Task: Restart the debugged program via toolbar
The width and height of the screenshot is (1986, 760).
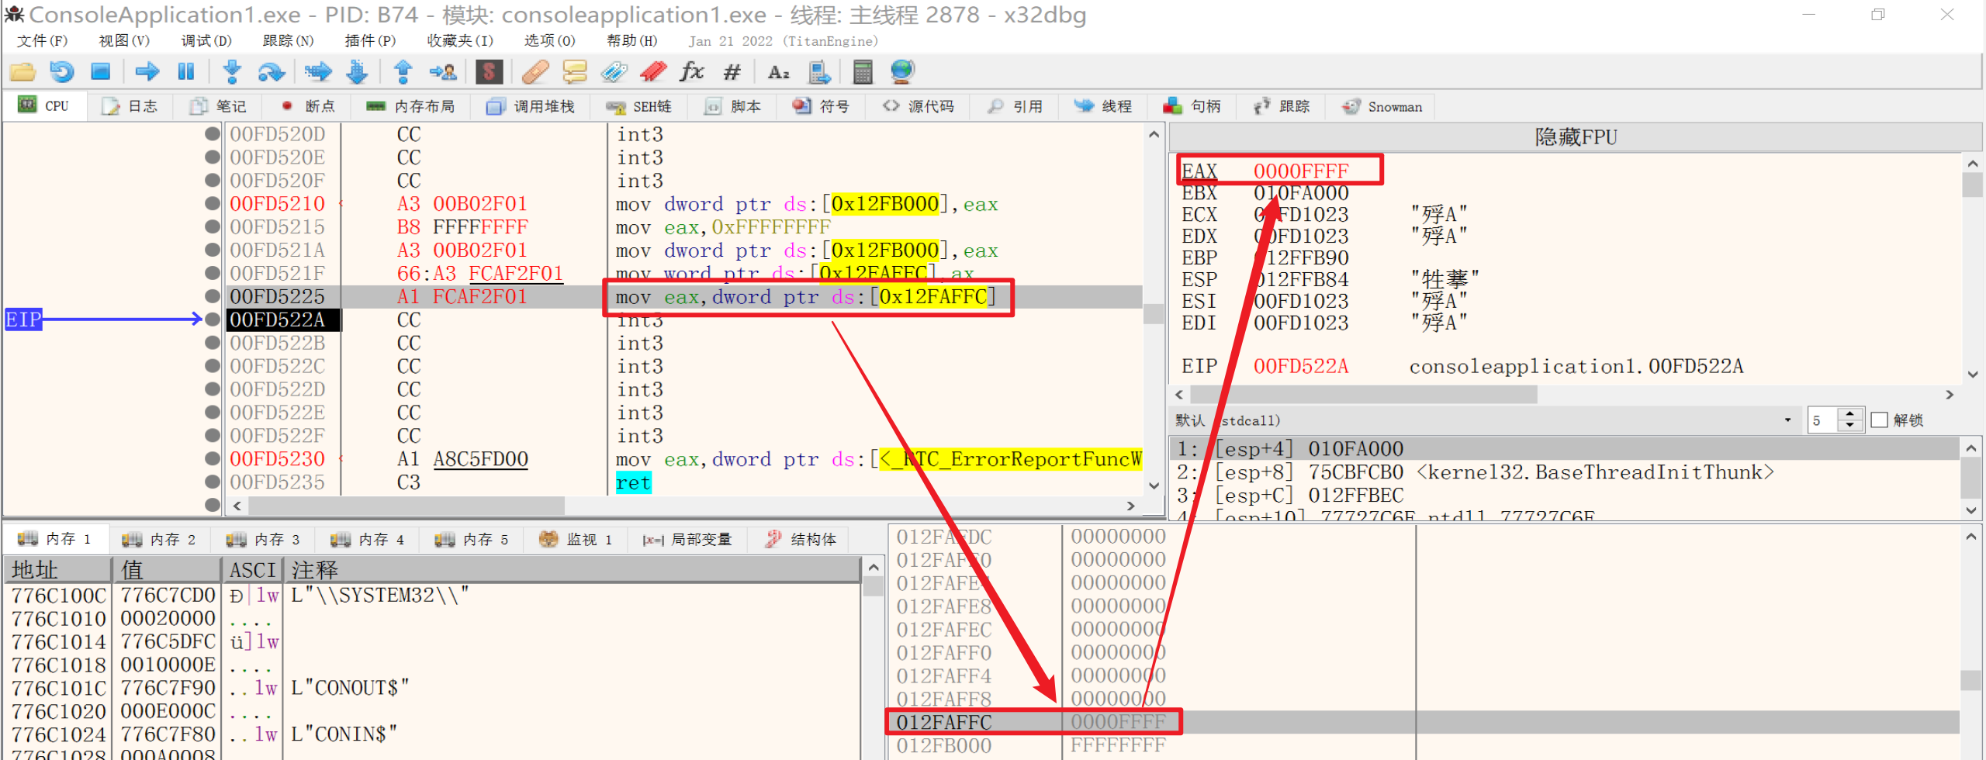Action: (x=62, y=72)
